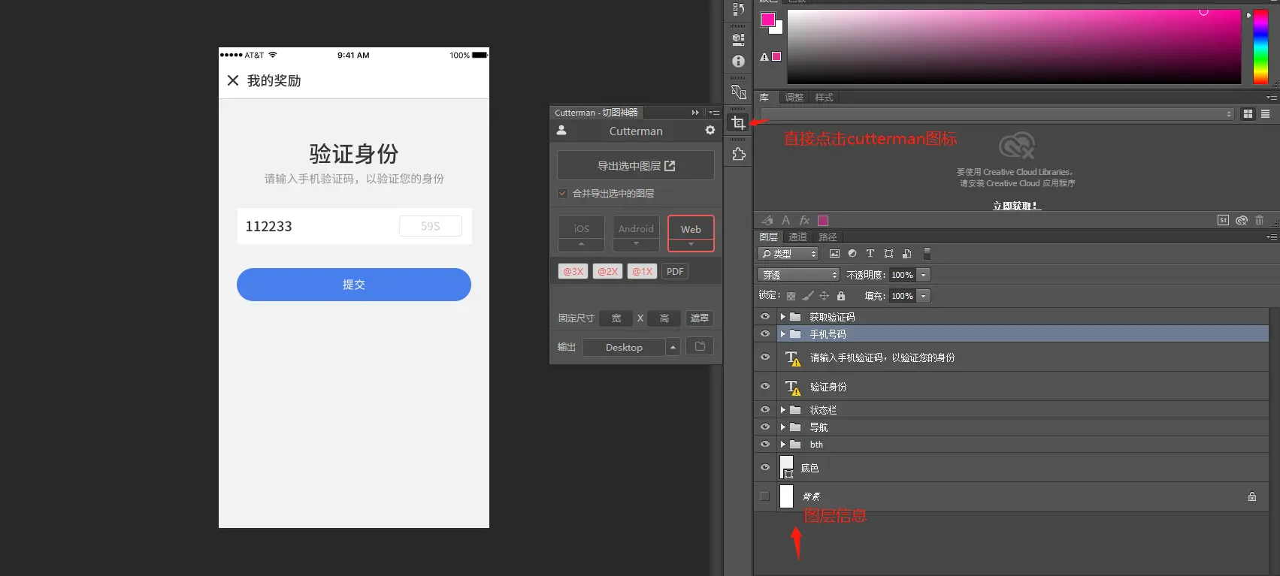This screenshot has height=576, width=1280.
Task: Click the Cutterman user account icon
Action: coord(561,130)
